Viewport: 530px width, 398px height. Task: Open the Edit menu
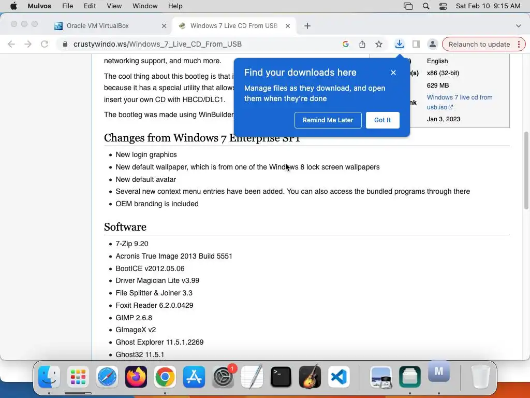(90, 6)
